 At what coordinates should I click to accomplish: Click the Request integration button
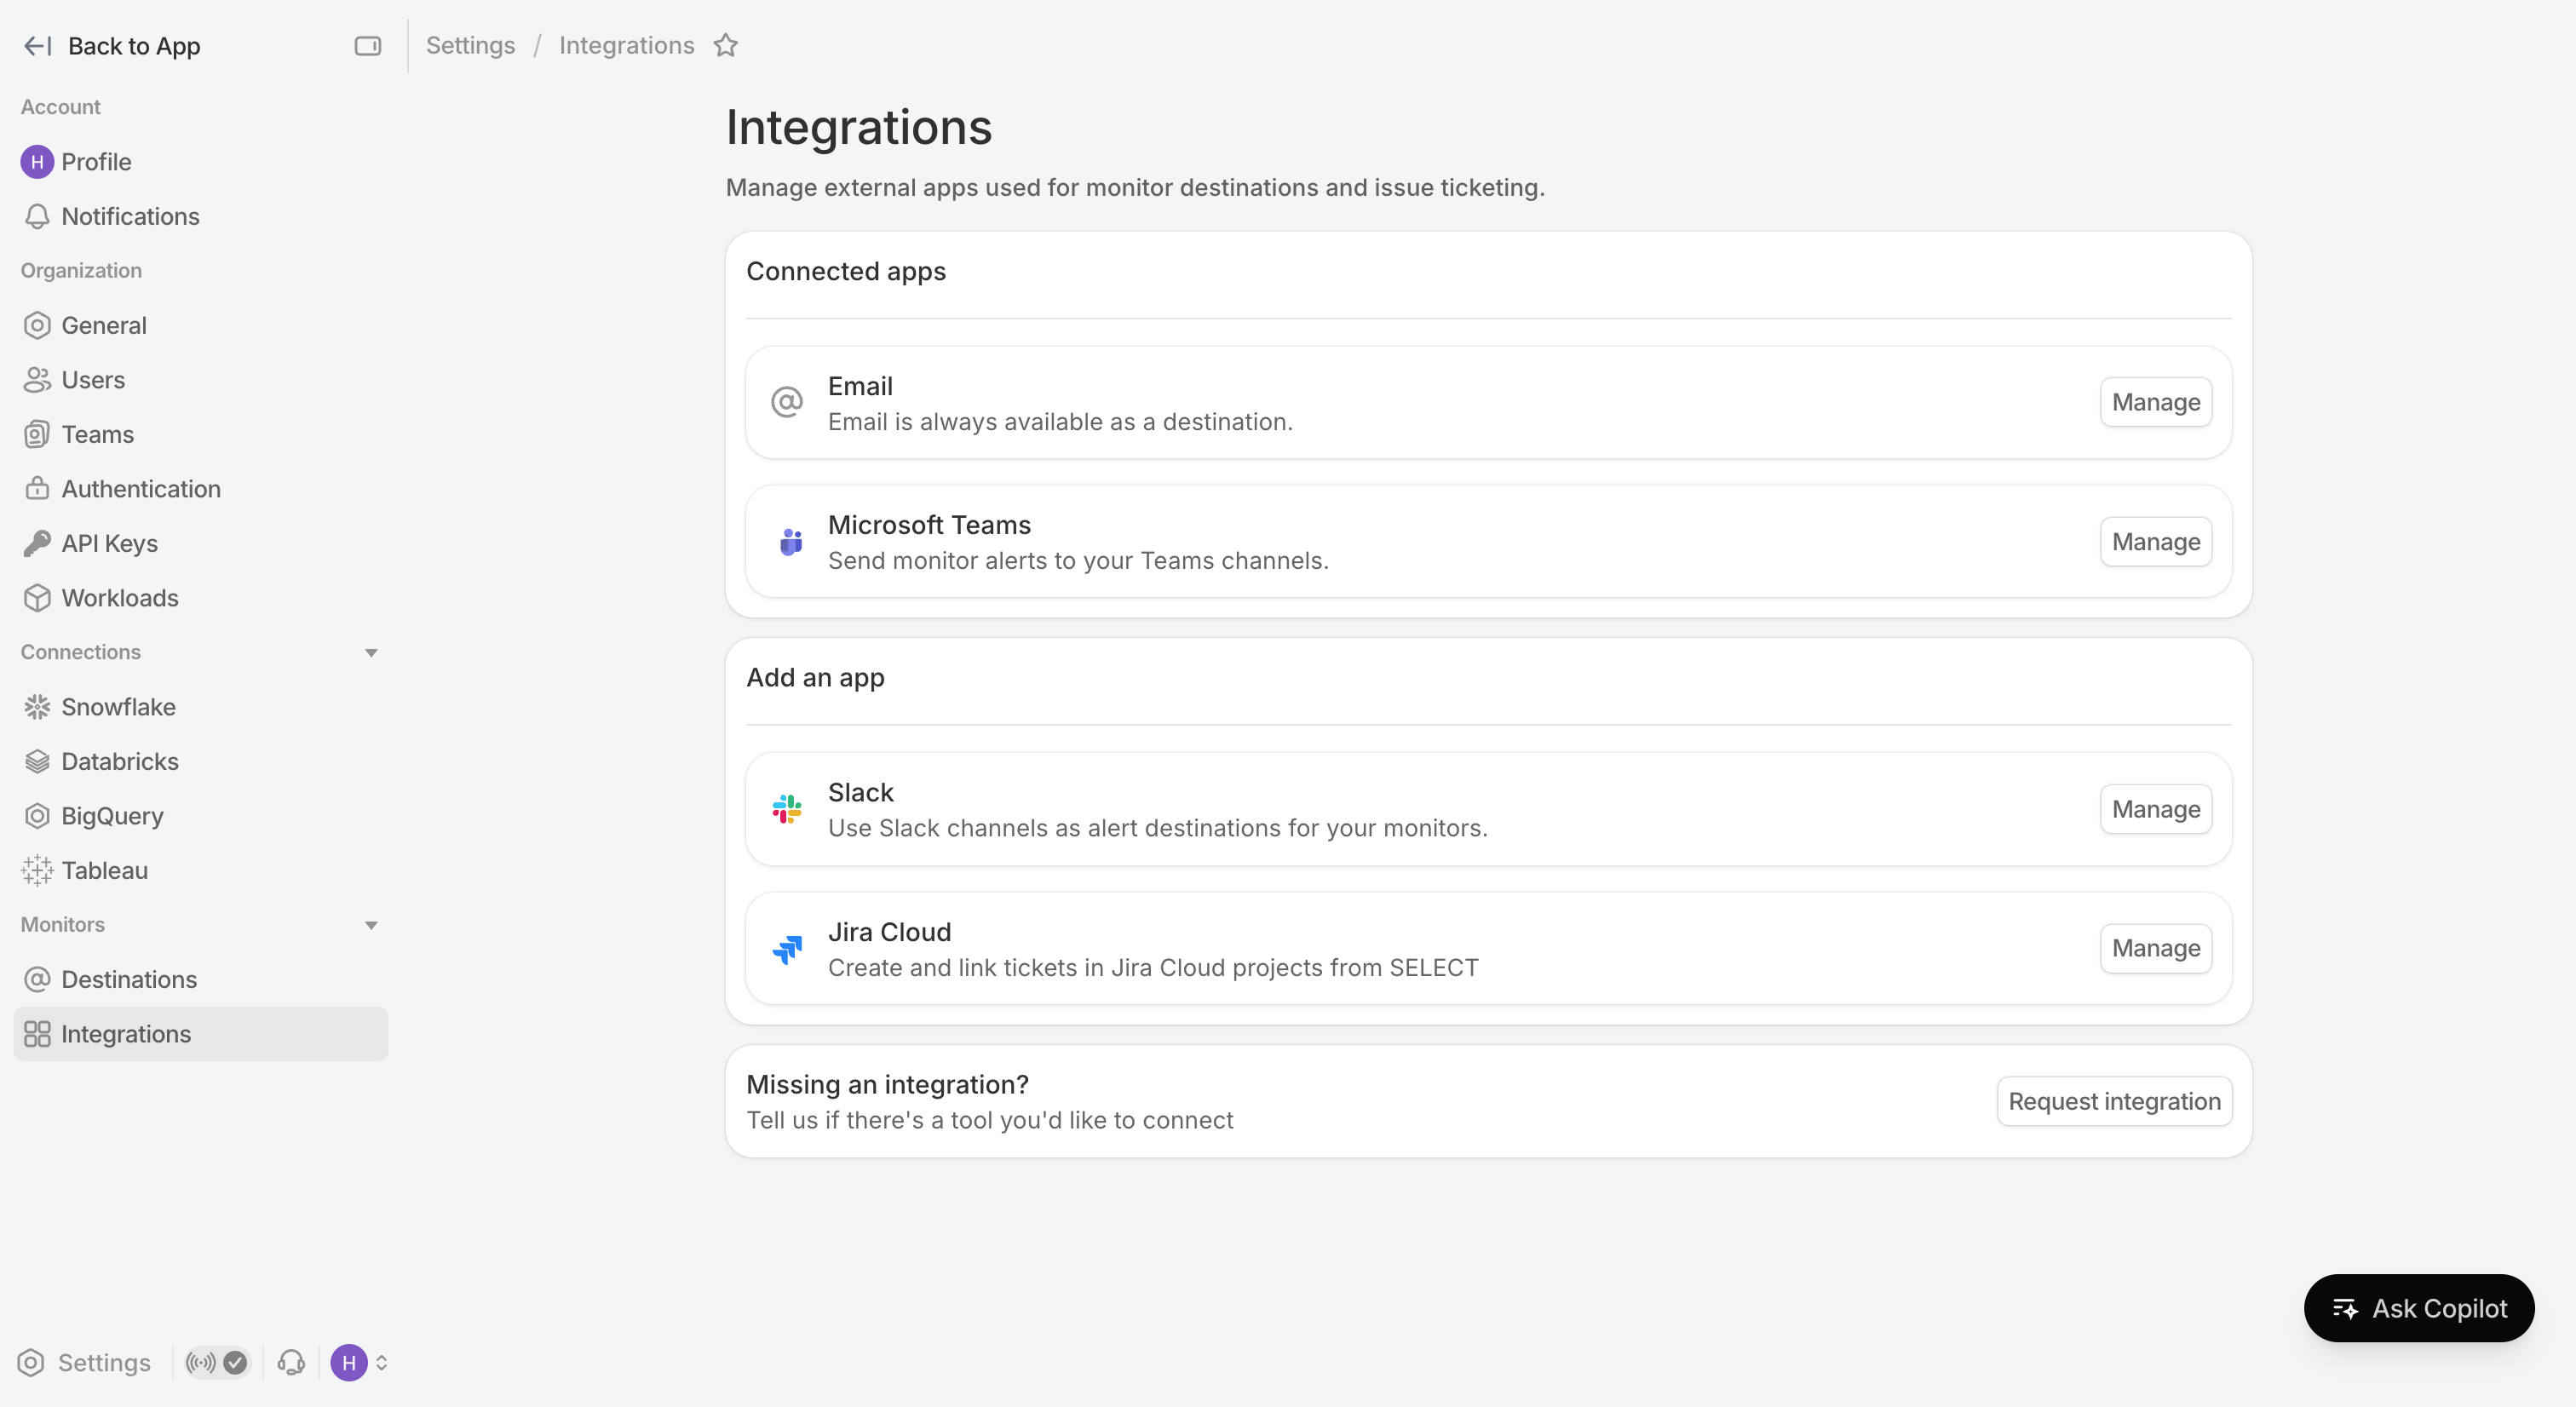pos(2113,1102)
